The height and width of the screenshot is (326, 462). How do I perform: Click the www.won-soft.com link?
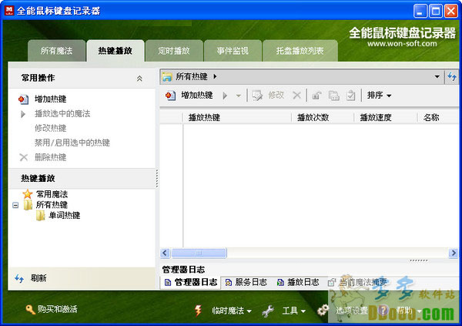(x=402, y=44)
